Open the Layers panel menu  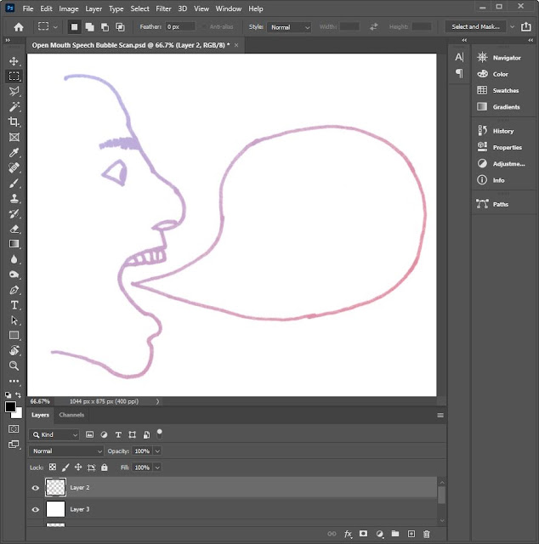(x=440, y=416)
